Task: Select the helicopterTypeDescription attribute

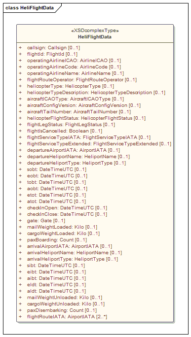Action: 96,93
